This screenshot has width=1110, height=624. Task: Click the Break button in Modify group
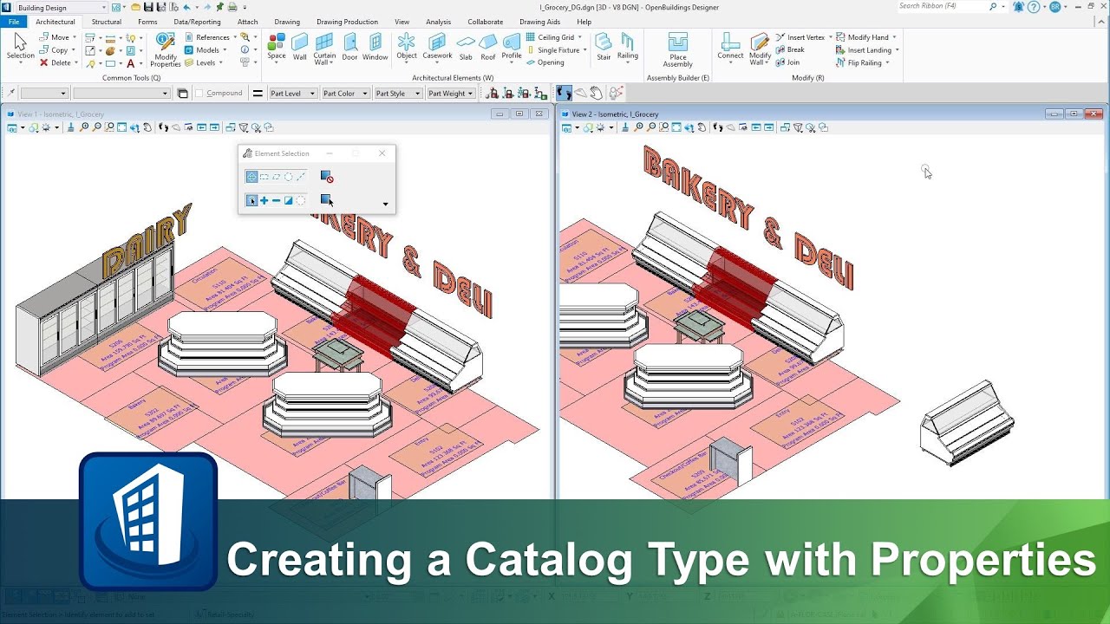(790, 49)
